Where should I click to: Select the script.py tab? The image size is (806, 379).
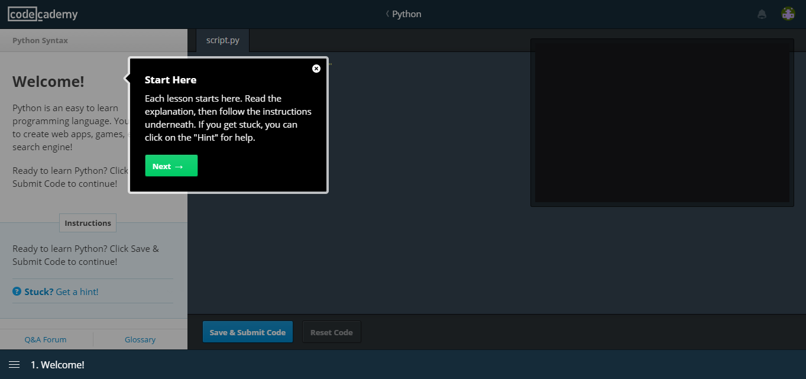tap(222, 41)
